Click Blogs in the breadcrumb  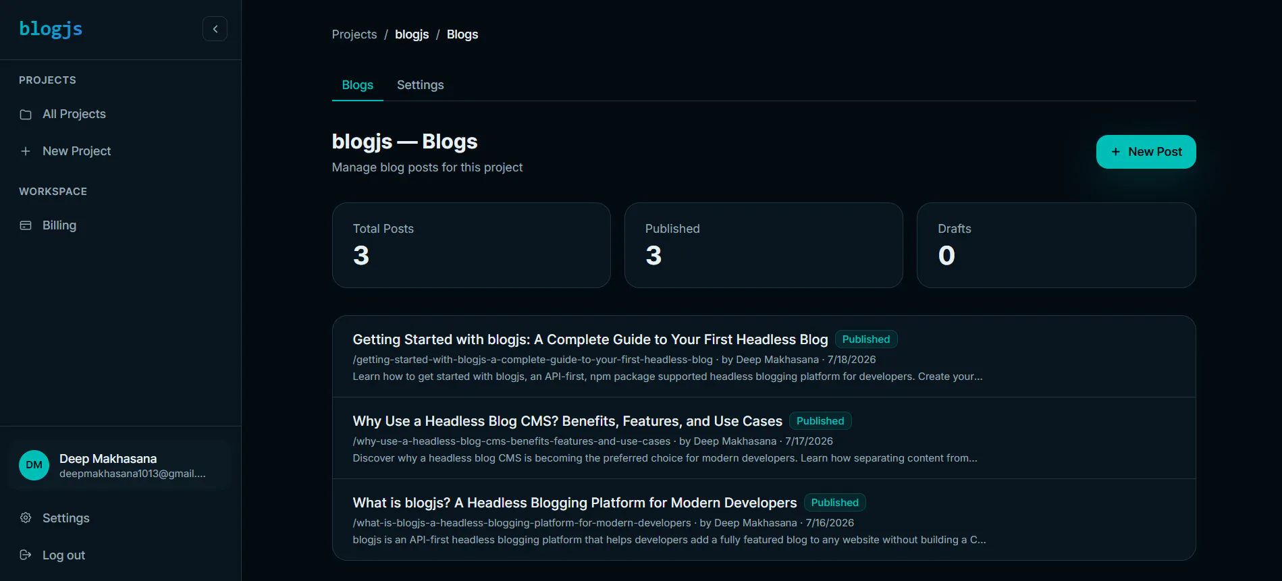pyautogui.click(x=462, y=34)
